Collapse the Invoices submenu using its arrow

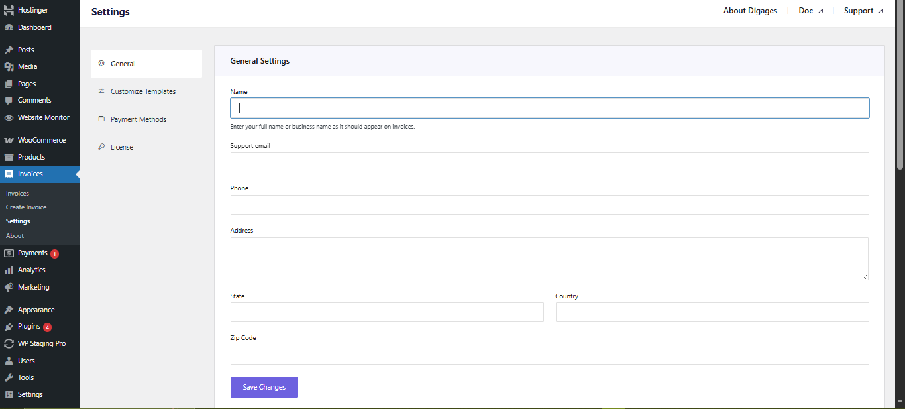click(x=76, y=174)
